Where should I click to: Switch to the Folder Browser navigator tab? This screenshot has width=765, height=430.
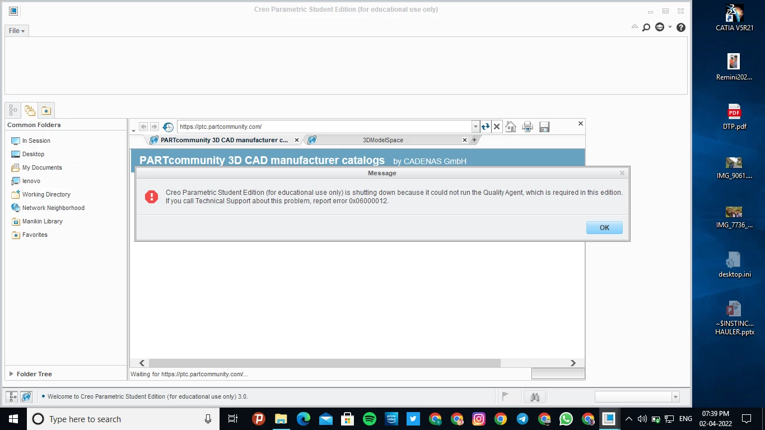pos(30,110)
